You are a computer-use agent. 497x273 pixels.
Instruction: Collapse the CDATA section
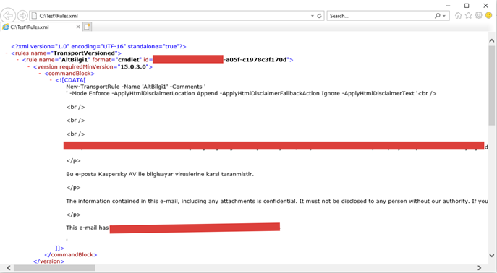[51, 80]
